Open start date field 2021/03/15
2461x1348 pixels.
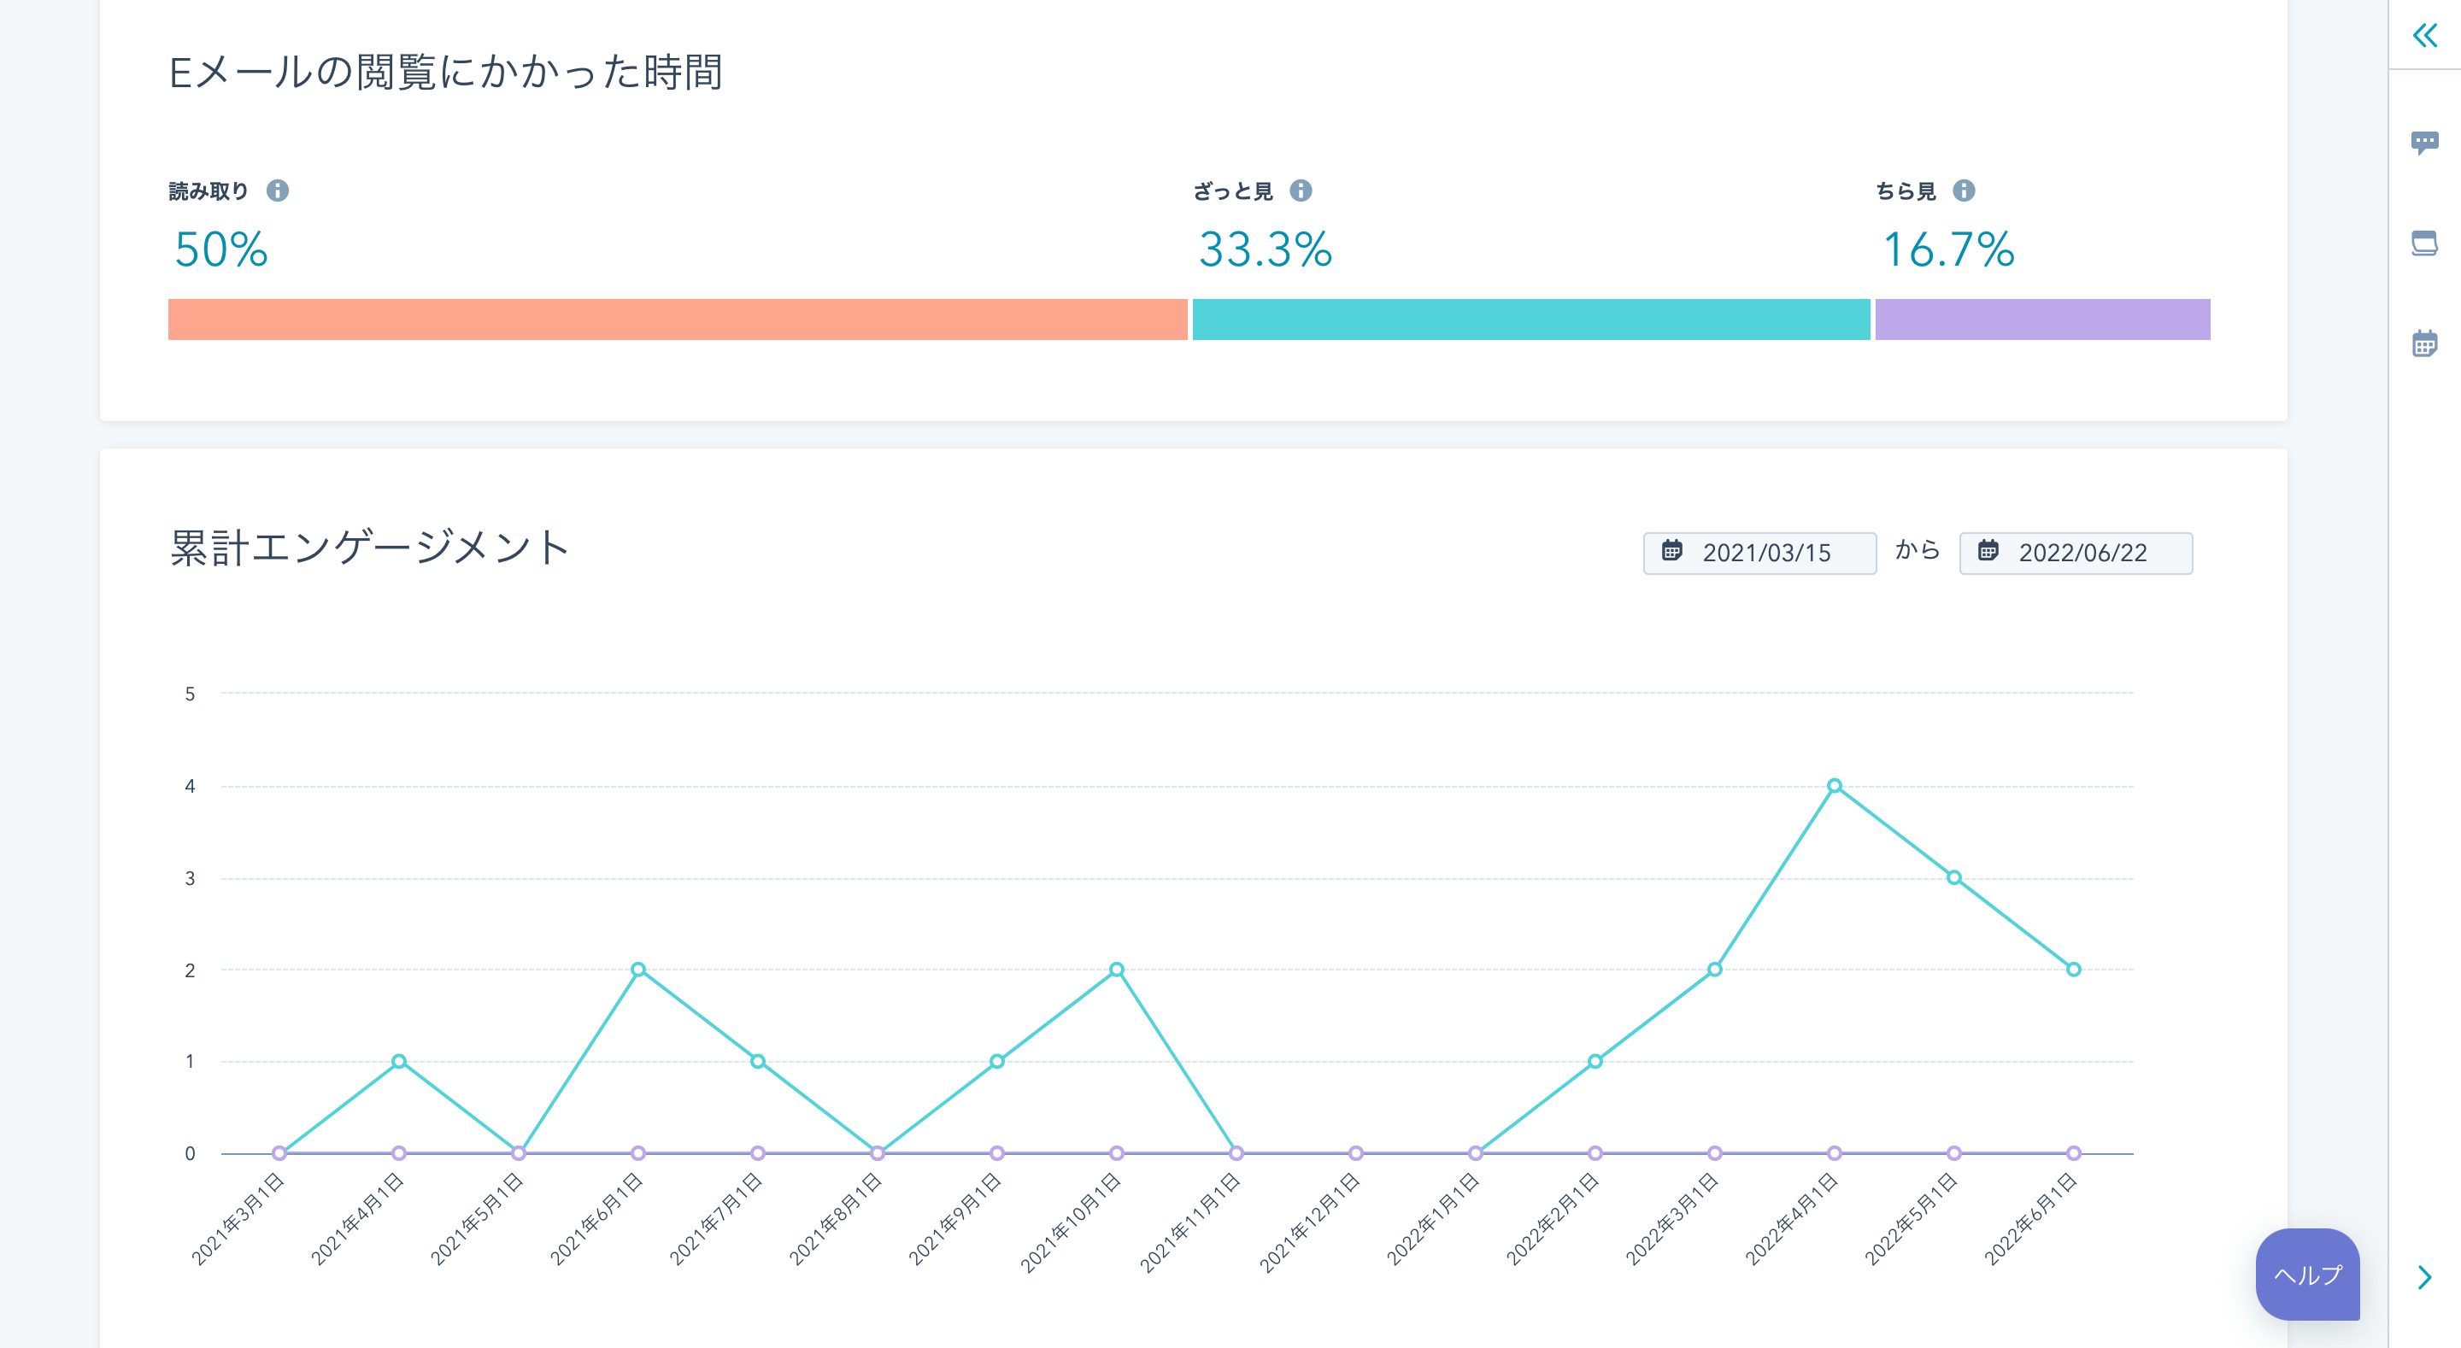click(x=1759, y=554)
